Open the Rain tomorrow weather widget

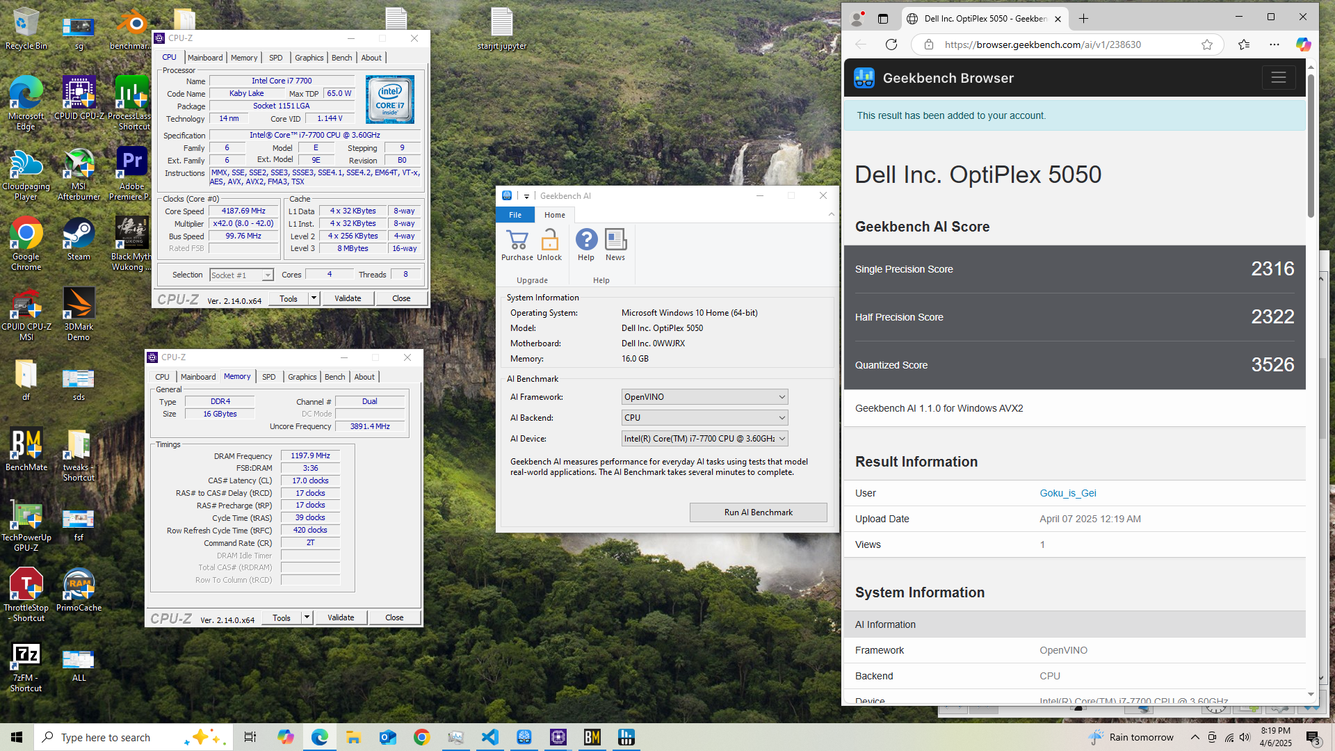[x=1131, y=737]
